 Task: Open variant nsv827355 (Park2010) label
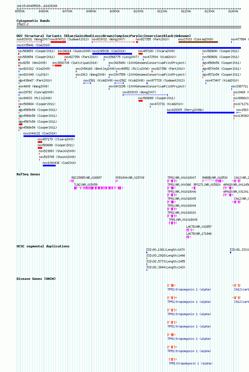(x=153, y=39)
